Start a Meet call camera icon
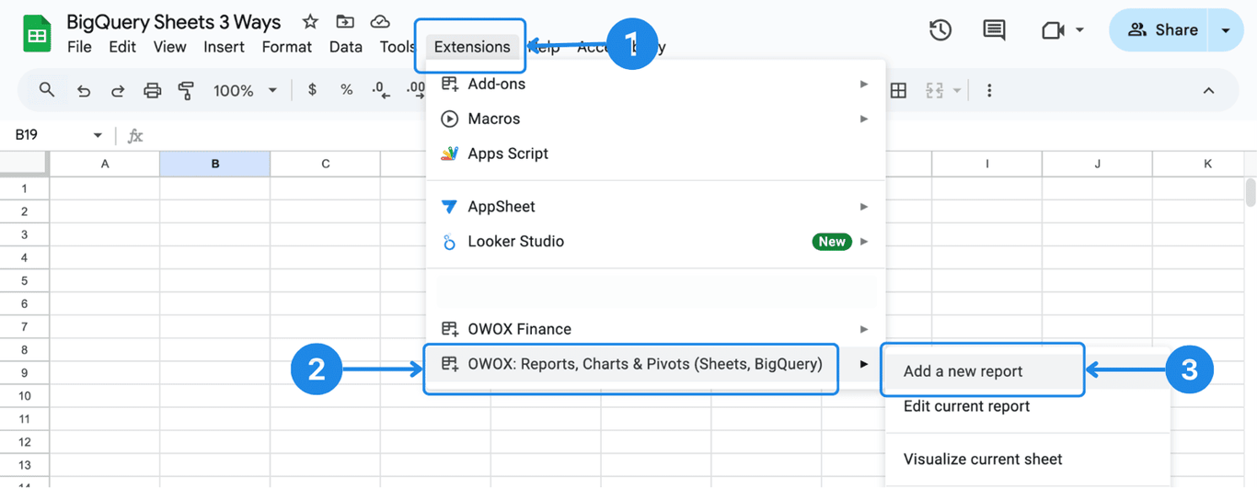This screenshot has width=1257, height=488. (x=1053, y=30)
